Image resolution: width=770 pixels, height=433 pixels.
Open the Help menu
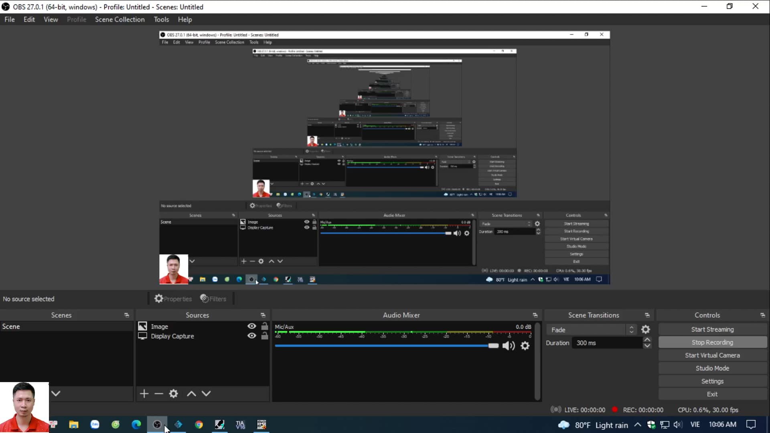click(185, 19)
